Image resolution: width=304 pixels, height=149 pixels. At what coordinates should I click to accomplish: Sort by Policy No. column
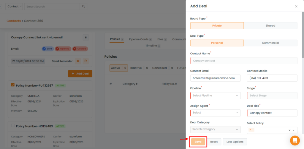coord(169,84)
